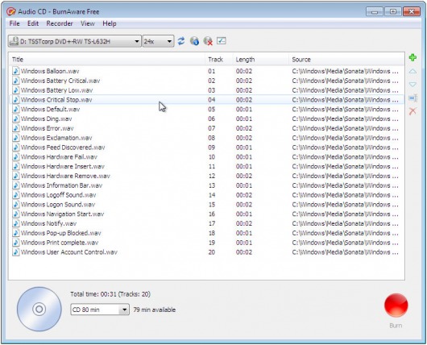Open the Recorder menu
Viewport: 427px width, 345px height.
pos(60,23)
